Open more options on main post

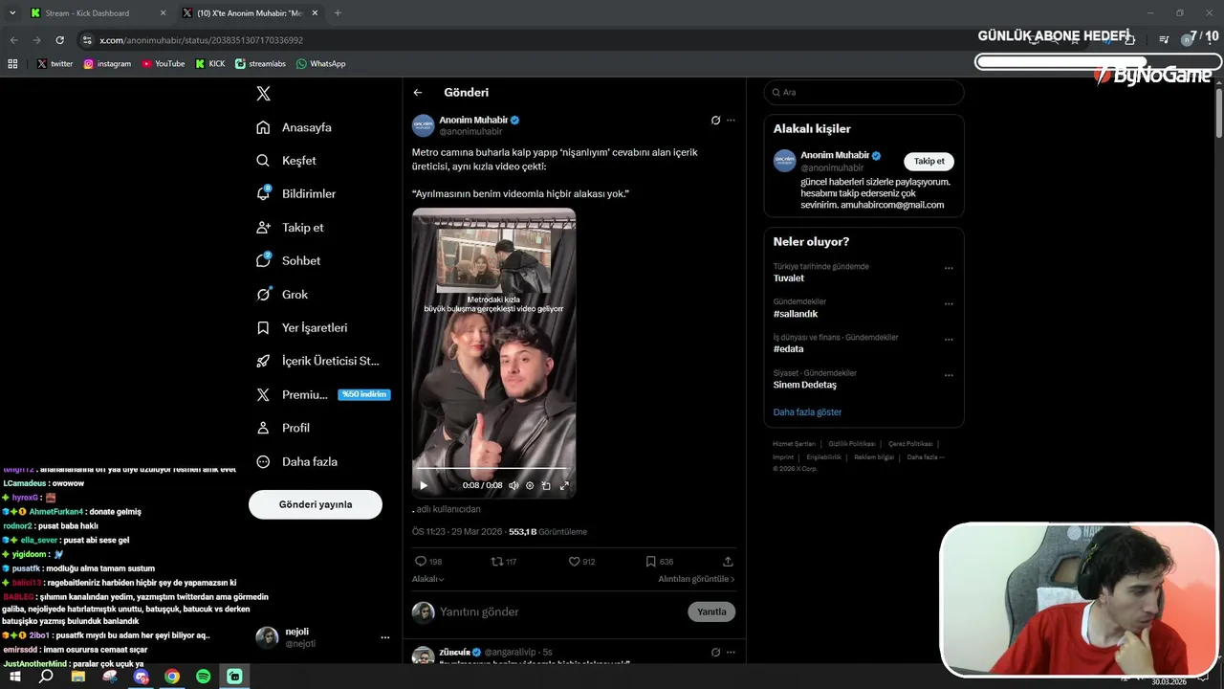coord(731,121)
